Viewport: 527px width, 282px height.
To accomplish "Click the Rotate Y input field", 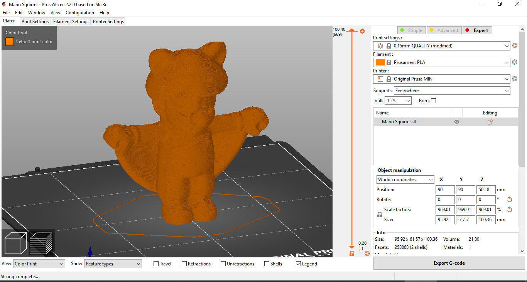I will click(x=466, y=200).
